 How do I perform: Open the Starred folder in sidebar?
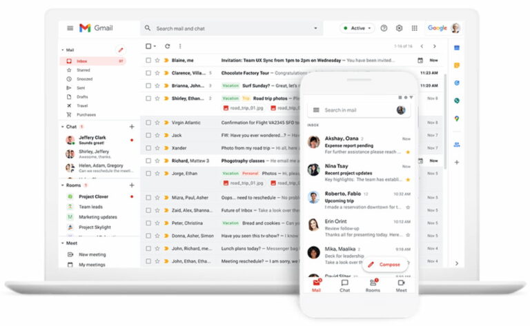pyautogui.click(x=83, y=70)
